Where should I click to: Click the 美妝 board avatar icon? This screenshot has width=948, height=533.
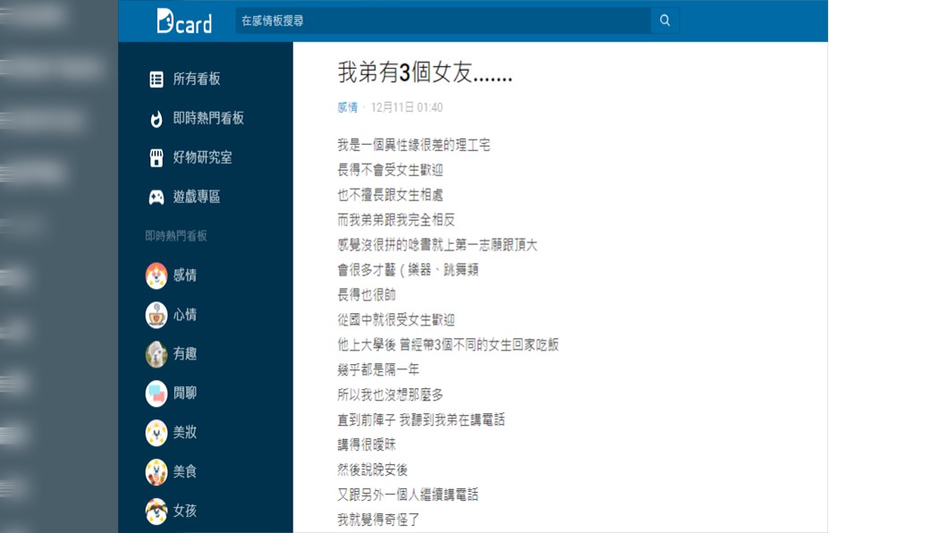pyautogui.click(x=156, y=433)
